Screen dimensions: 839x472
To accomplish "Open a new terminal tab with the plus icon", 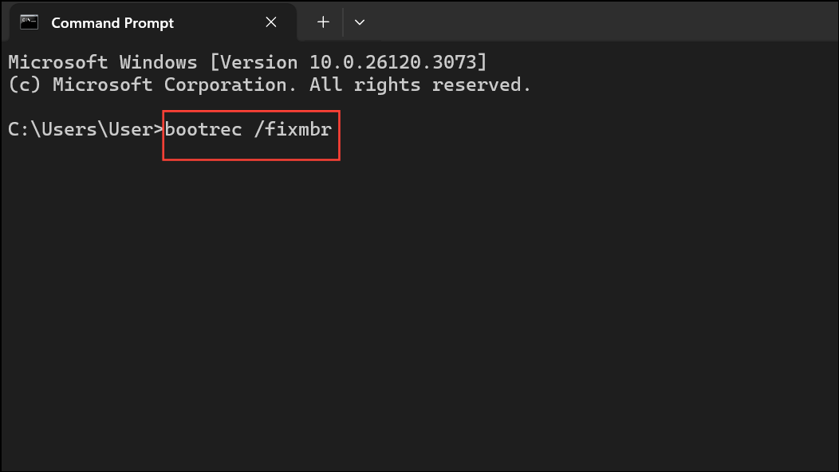I will 322,22.
